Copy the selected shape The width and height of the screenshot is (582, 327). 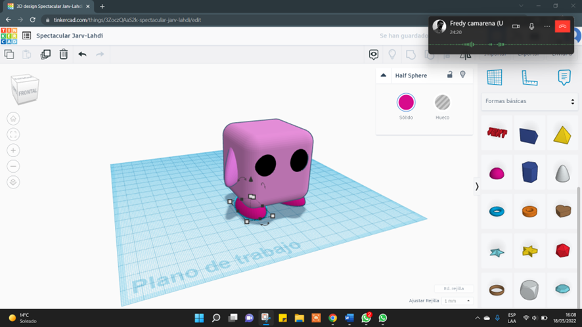pyautogui.click(x=9, y=54)
